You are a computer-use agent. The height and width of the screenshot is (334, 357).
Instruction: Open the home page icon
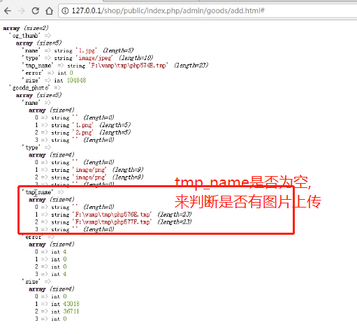click(49, 10)
